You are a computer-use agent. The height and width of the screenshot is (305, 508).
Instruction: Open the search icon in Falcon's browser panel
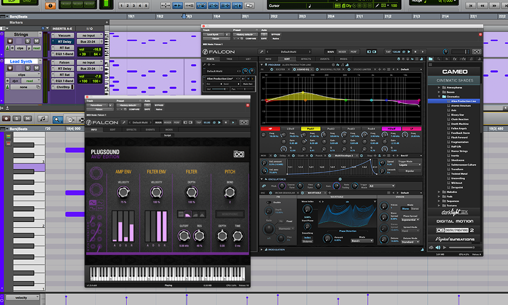pos(438,58)
